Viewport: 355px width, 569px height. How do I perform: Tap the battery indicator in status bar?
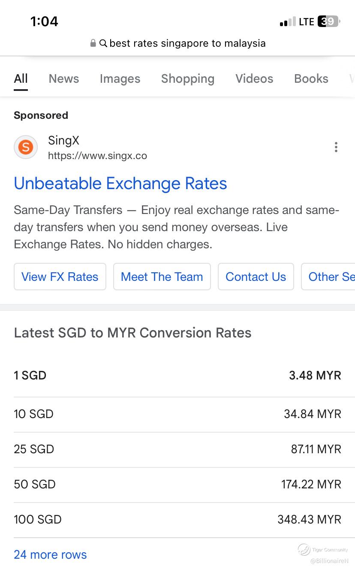pos(328,21)
